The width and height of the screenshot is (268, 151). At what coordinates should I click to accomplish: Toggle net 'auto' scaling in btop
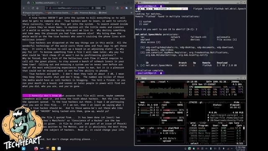[x=151, y=128]
